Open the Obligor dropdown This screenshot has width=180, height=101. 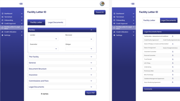[80, 49]
